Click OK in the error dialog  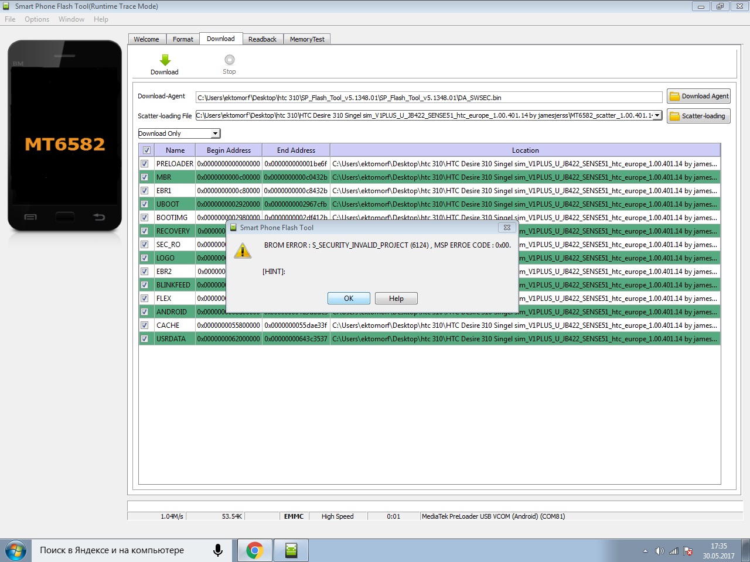(x=349, y=299)
